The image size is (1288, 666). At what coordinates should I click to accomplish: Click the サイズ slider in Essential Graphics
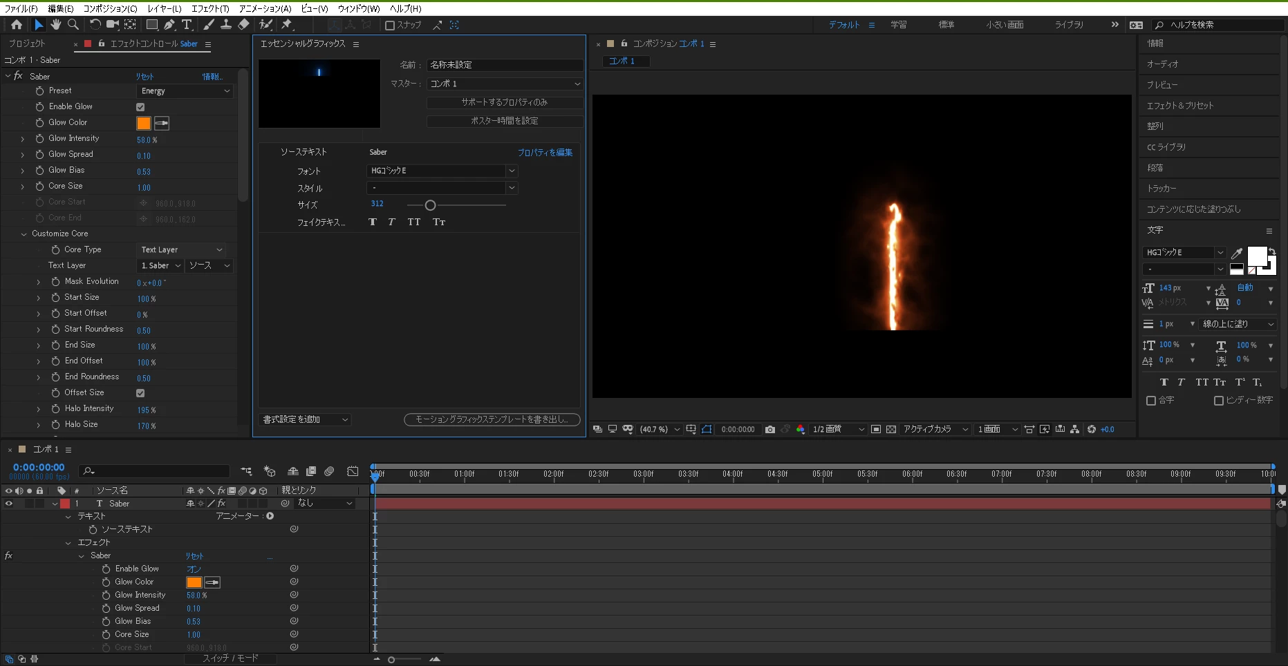(456, 205)
